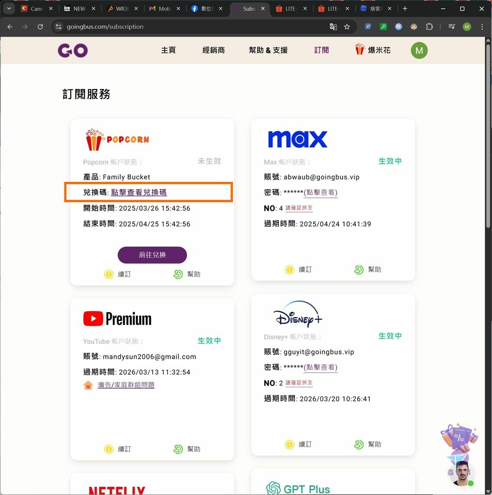This screenshot has width=492, height=495.
Task: Click 續訂 on the YouTube Premium card
Action: (118, 449)
